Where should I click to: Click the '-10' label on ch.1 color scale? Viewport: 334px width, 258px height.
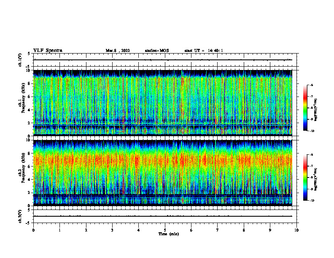[x=312, y=131]
